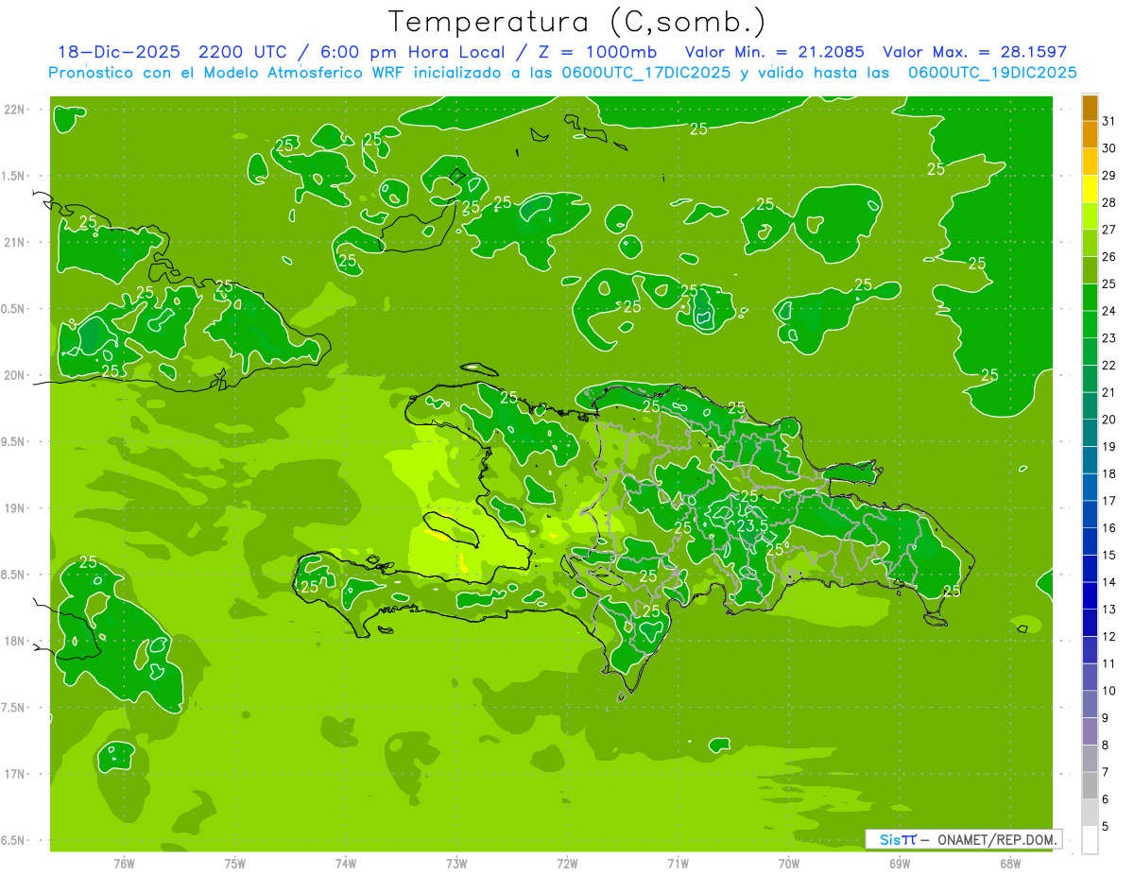
Task: Click the "76W" longitude axis label
Action: (x=124, y=863)
